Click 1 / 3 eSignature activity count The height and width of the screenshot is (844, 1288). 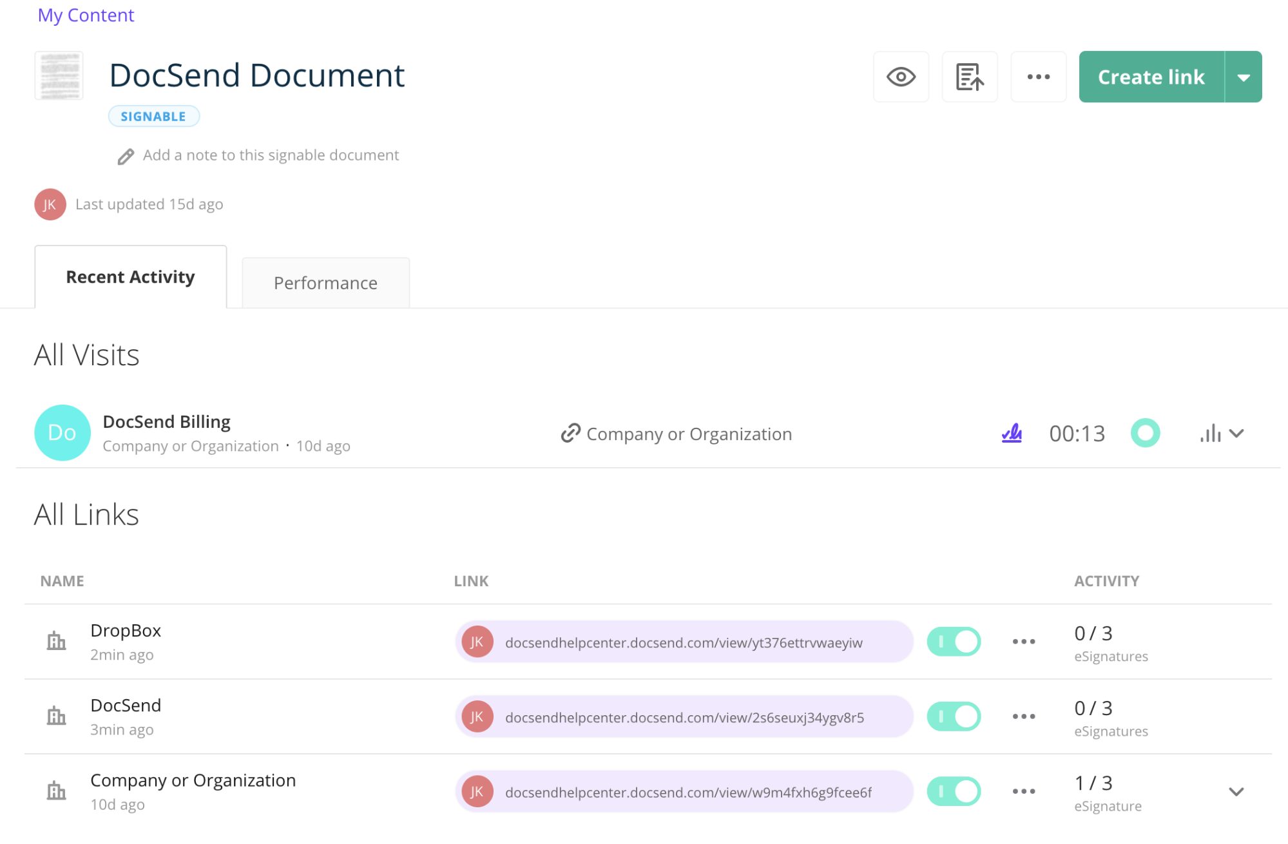1108,792
